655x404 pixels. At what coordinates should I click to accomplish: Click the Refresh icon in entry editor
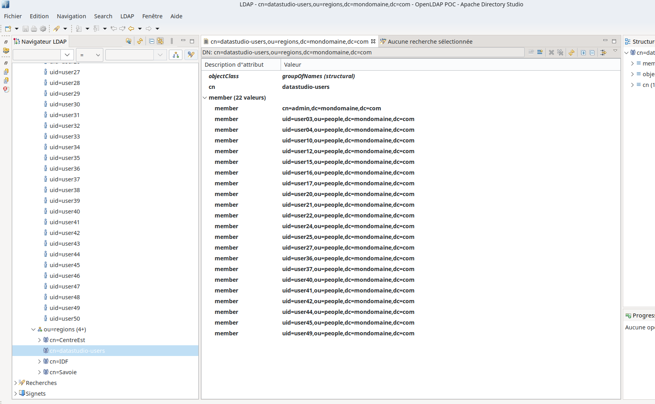coord(572,52)
